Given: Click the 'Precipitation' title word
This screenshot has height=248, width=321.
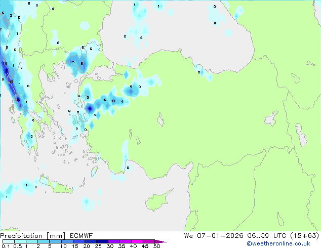Looking at the screenshot, I should click(21, 236).
